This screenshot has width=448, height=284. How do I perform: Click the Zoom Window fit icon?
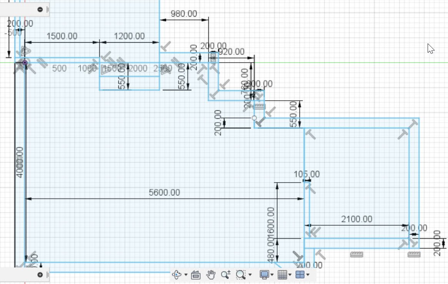(x=241, y=274)
